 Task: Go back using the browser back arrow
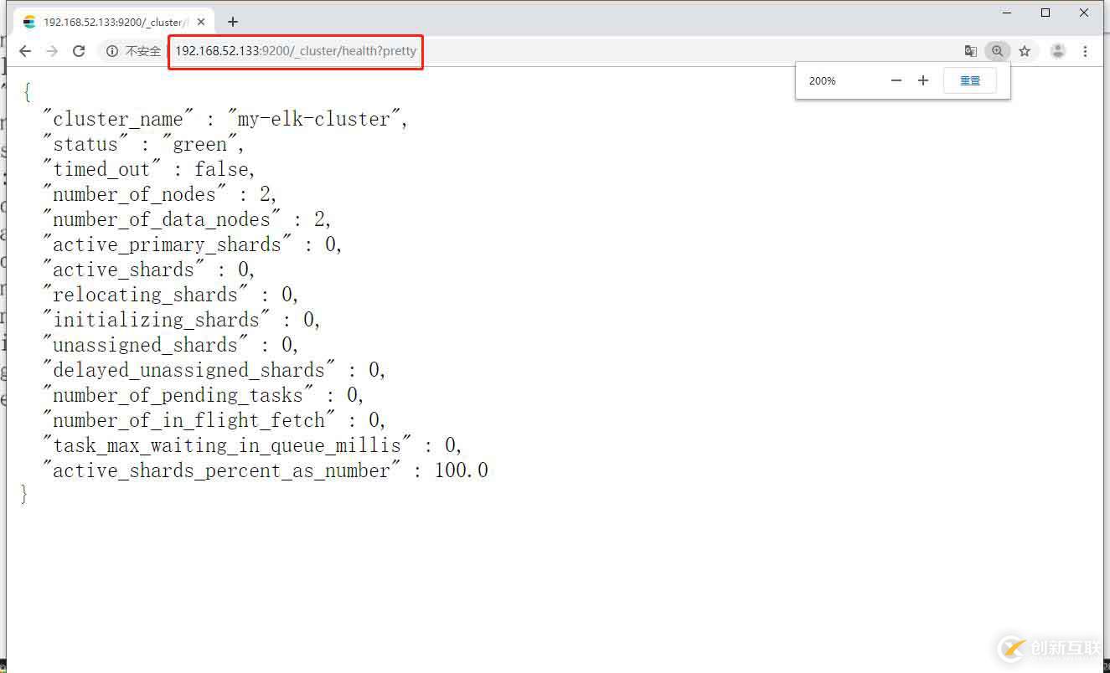coord(25,51)
